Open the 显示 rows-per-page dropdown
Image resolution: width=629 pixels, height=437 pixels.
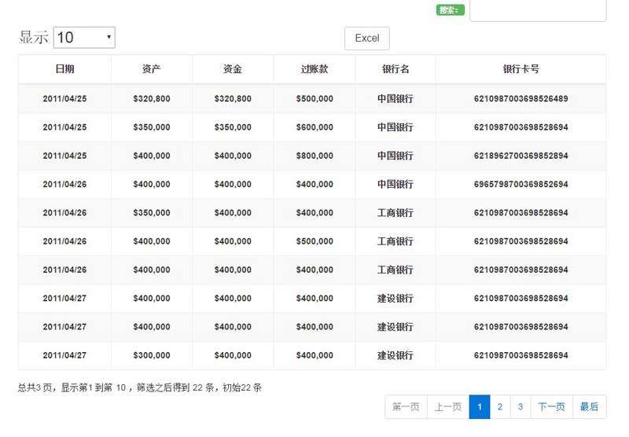point(84,37)
